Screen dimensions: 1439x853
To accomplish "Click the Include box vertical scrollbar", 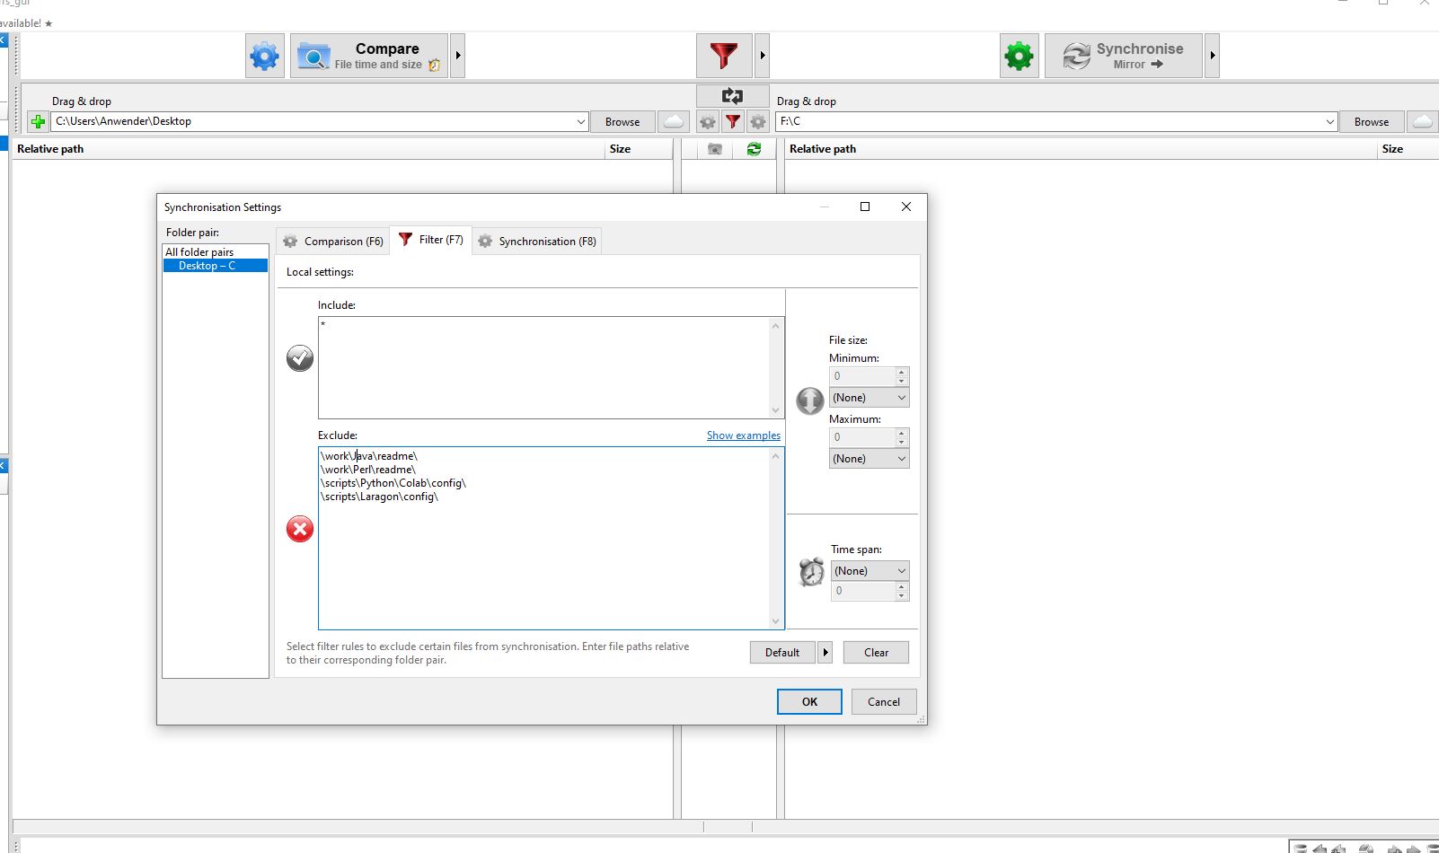I will (x=776, y=367).
